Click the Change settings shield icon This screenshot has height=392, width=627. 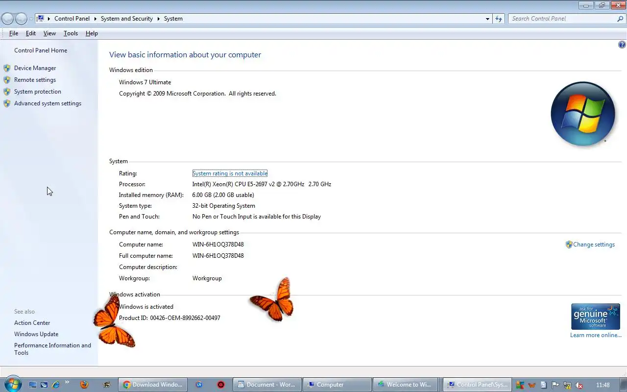[x=569, y=245]
